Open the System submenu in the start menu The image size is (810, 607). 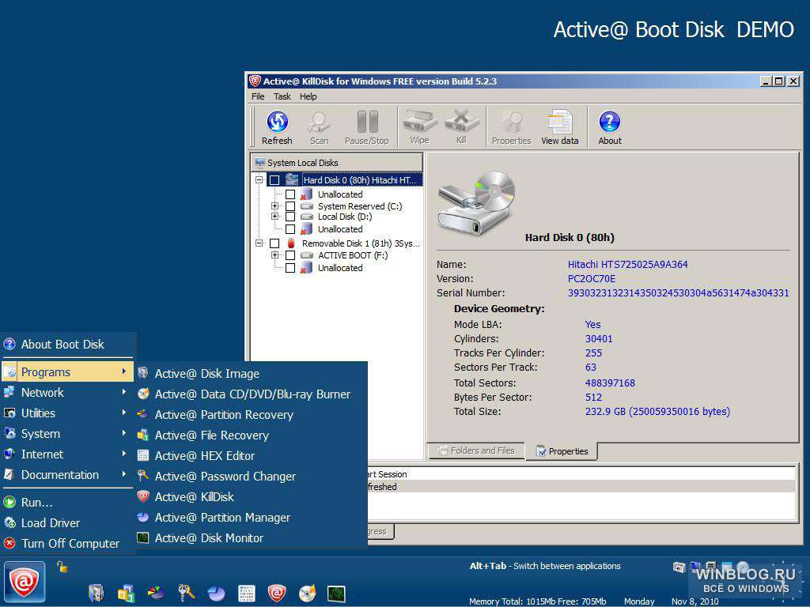[67, 434]
